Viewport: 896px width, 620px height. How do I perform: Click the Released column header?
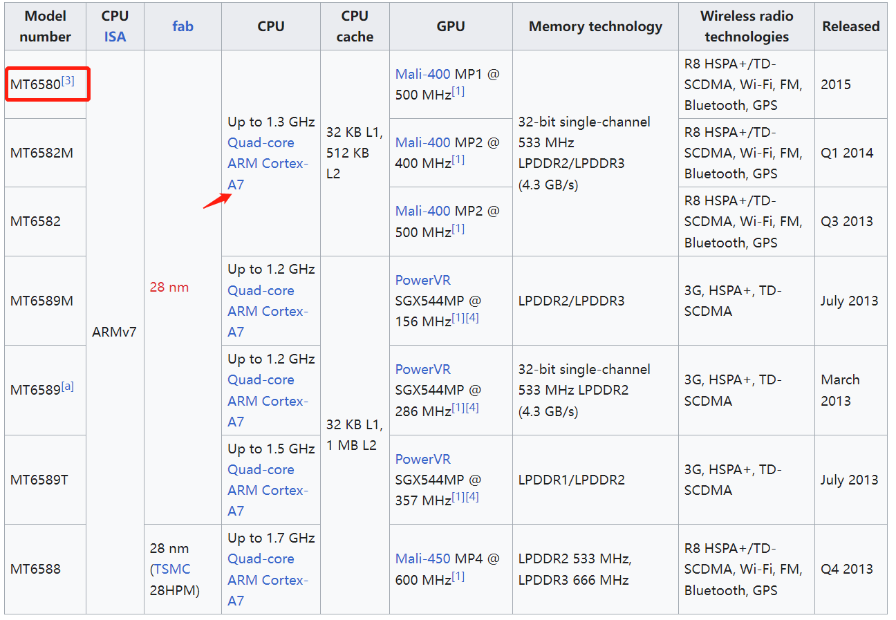[851, 26]
